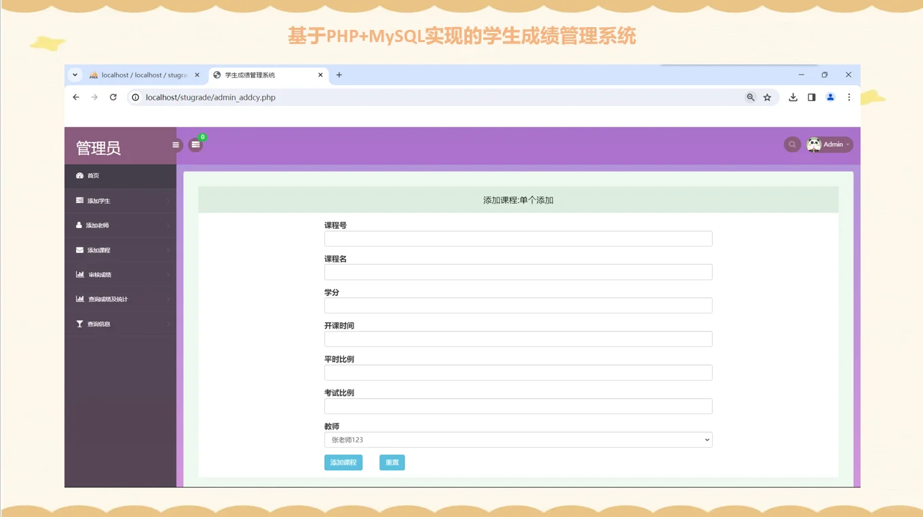Click the browser zoom indicator in address bar
This screenshot has width=923, height=517.
point(751,97)
